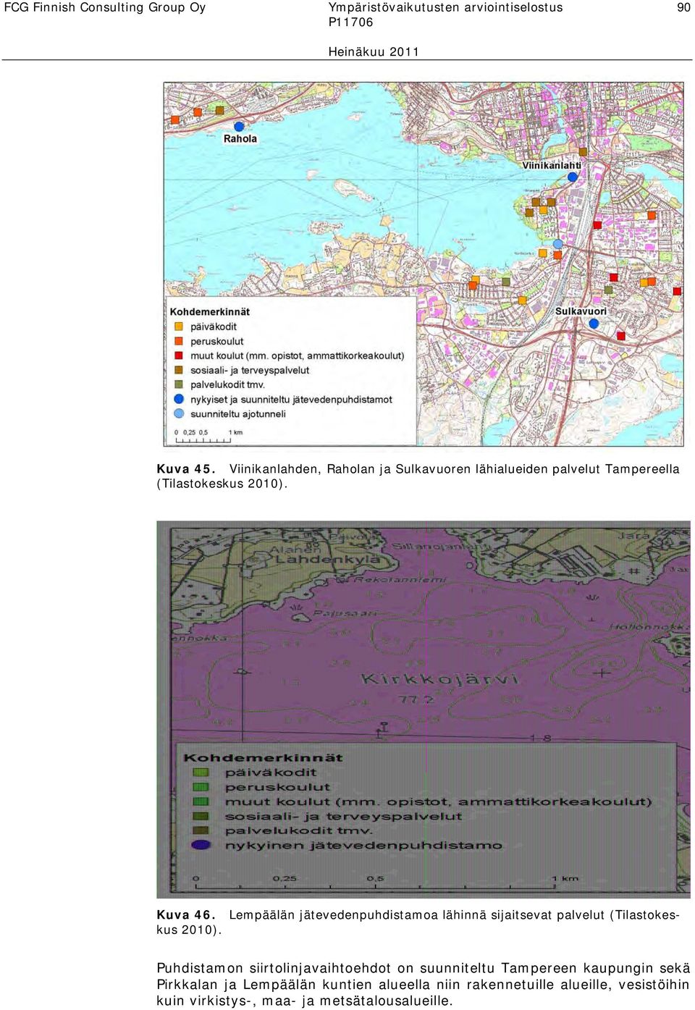Image resolution: width=695 pixels, height=1010 pixels.
Task: Click 'peruskoulut' text in lower legend
Action: (277, 787)
